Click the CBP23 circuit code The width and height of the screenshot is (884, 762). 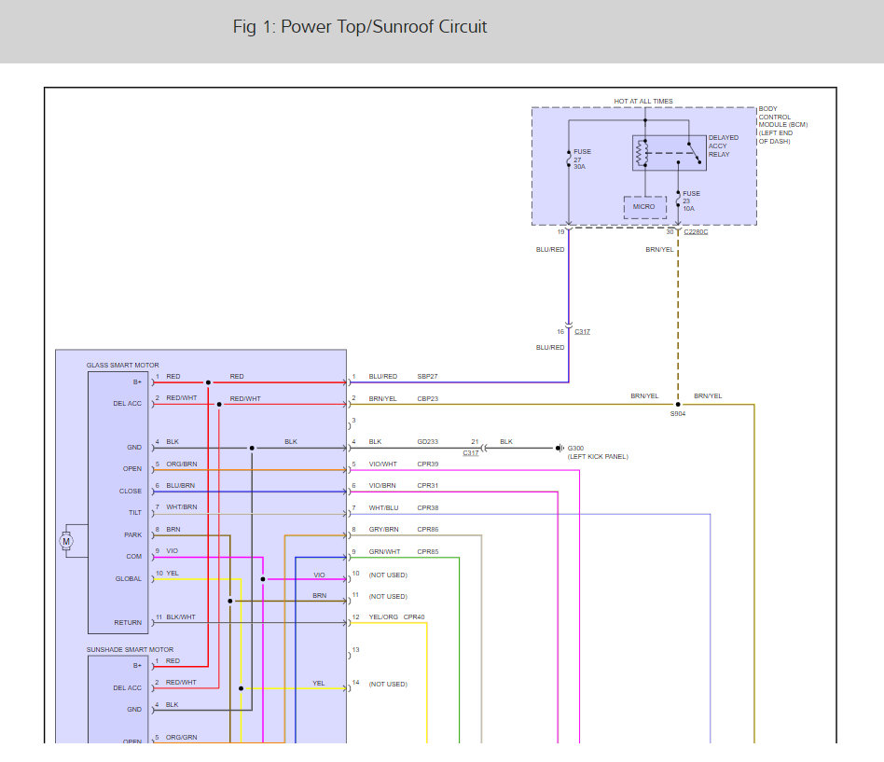click(x=427, y=399)
